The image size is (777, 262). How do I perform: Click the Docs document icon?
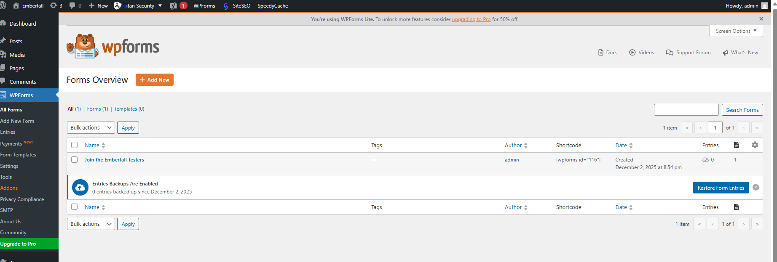pyautogui.click(x=601, y=53)
